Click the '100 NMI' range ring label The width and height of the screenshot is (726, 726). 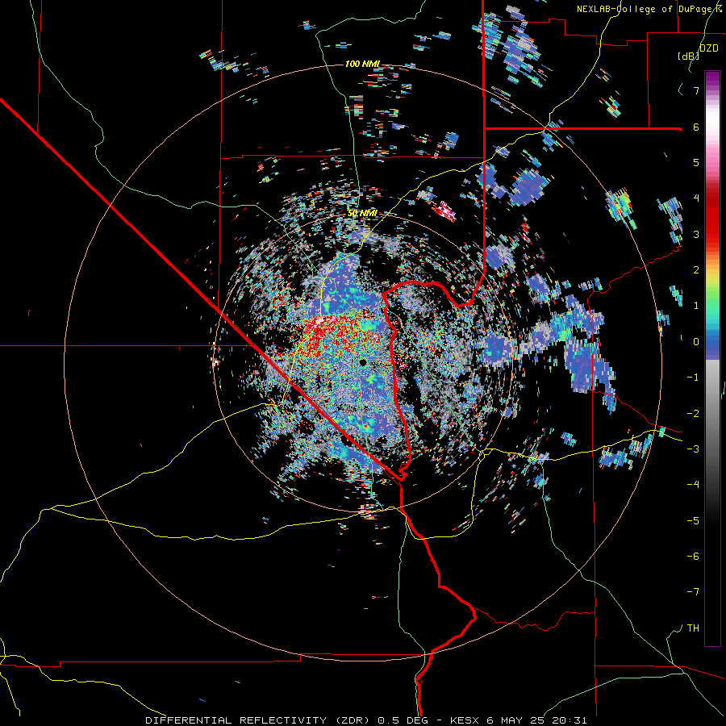362,64
